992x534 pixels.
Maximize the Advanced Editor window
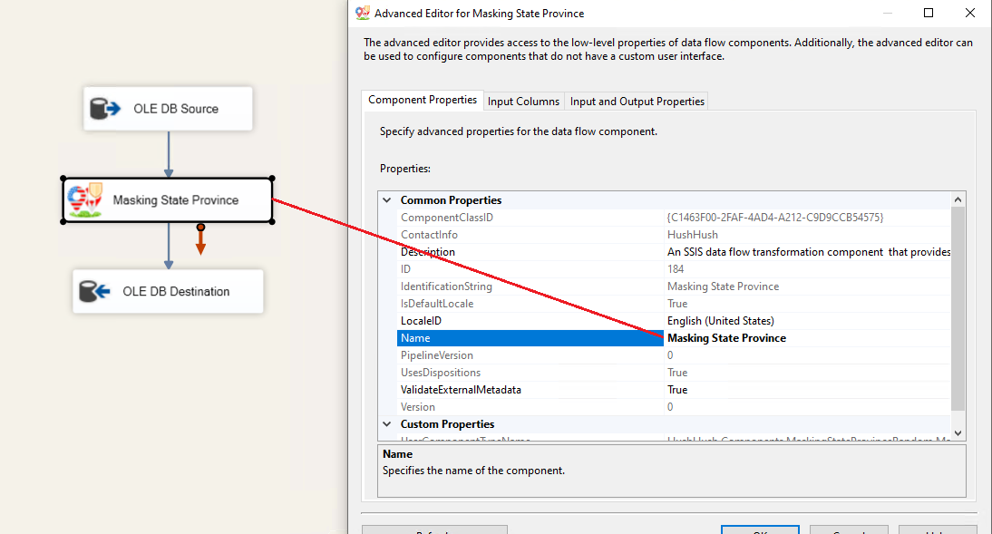[x=929, y=13]
